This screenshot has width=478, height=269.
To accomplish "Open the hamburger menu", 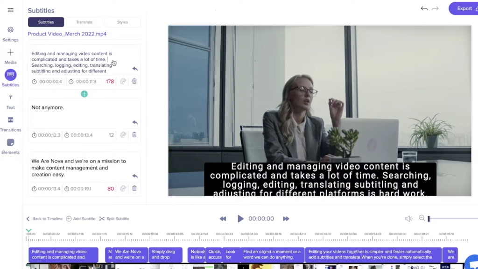I will point(10,10).
